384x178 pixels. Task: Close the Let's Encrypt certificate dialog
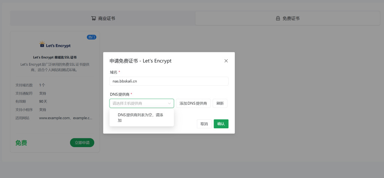(226, 61)
